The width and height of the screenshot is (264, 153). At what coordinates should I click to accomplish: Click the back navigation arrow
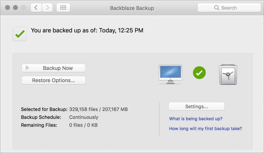click(x=36, y=8)
